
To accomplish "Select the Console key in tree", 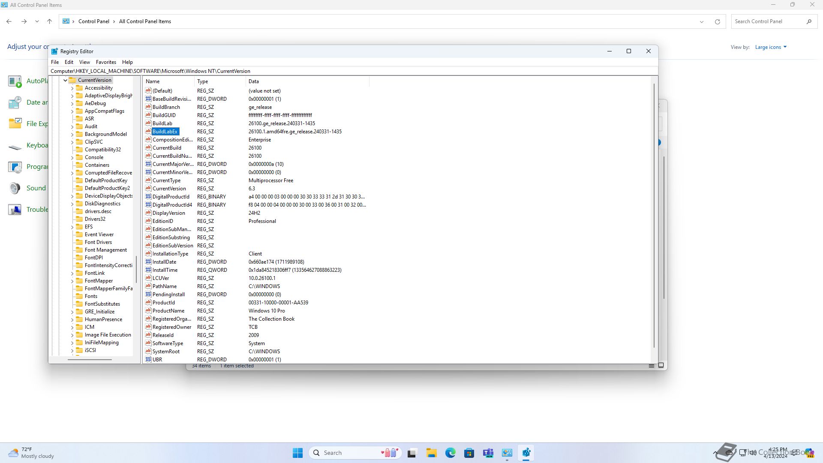I will click(x=94, y=157).
